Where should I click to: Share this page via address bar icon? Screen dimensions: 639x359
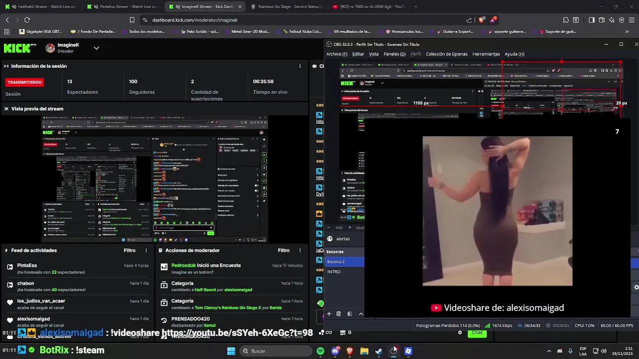[x=469, y=20]
